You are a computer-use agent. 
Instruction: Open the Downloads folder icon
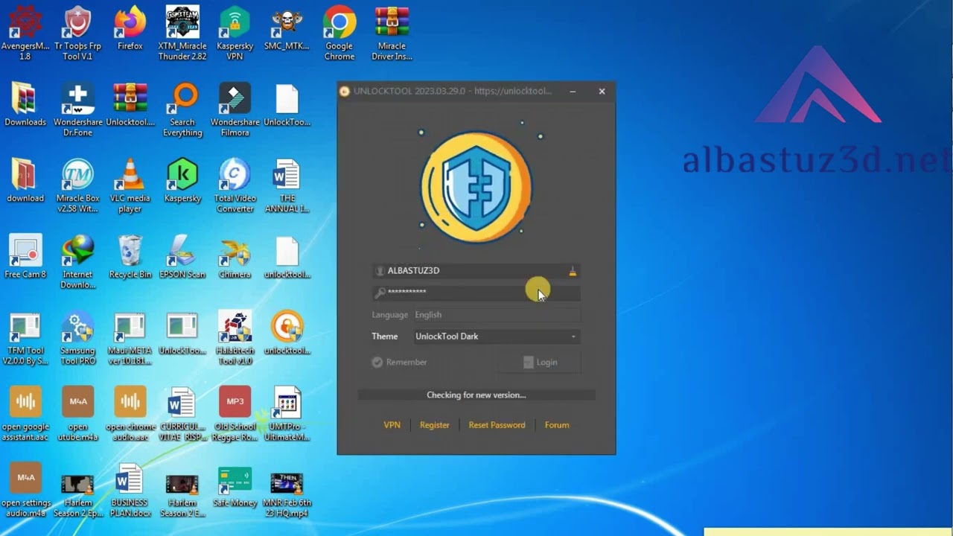click(25, 106)
